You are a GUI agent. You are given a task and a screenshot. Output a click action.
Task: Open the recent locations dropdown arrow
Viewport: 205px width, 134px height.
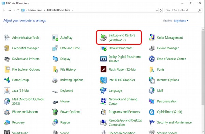(14, 10)
